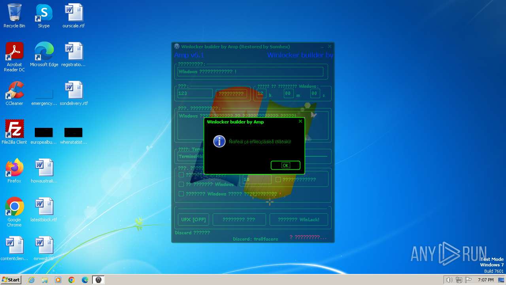Launch Edge from the taskbar

pyautogui.click(x=85, y=280)
